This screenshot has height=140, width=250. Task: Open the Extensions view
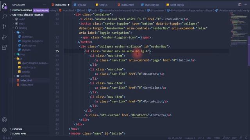pos(4,47)
